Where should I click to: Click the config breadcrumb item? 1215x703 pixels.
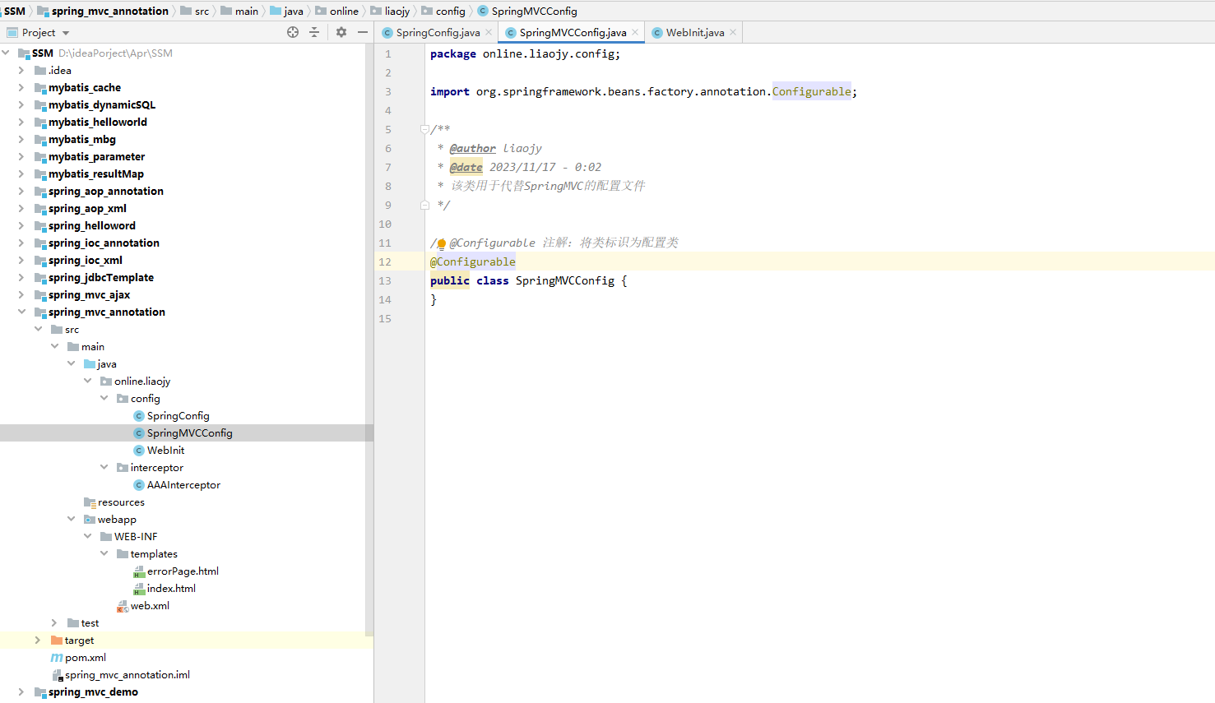443,11
